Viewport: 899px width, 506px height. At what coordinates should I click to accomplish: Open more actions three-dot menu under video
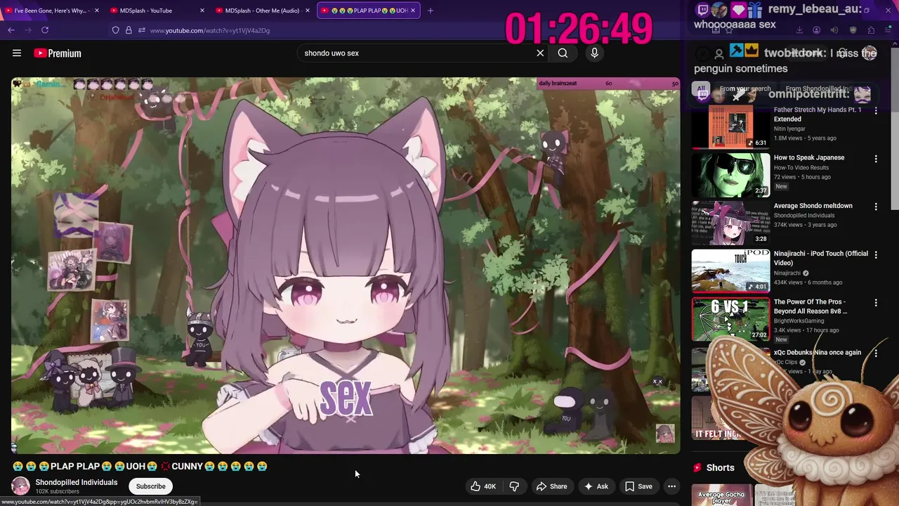[x=671, y=486]
